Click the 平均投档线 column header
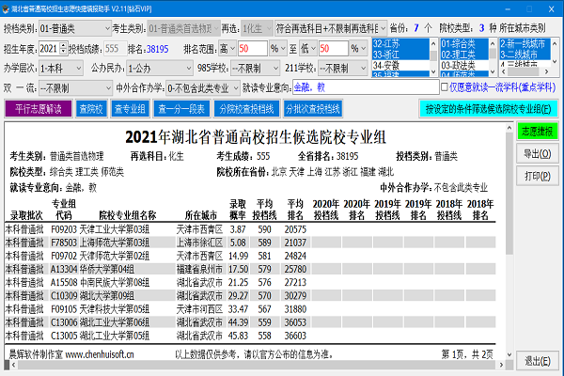This screenshot has width=564, height=376. click(264, 210)
